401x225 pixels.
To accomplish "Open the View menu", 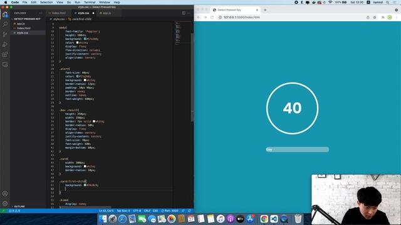I will (60, 2).
